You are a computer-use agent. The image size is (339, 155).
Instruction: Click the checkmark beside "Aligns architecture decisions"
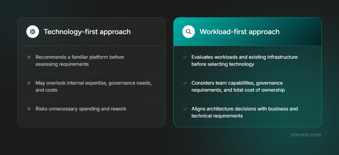click(185, 109)
